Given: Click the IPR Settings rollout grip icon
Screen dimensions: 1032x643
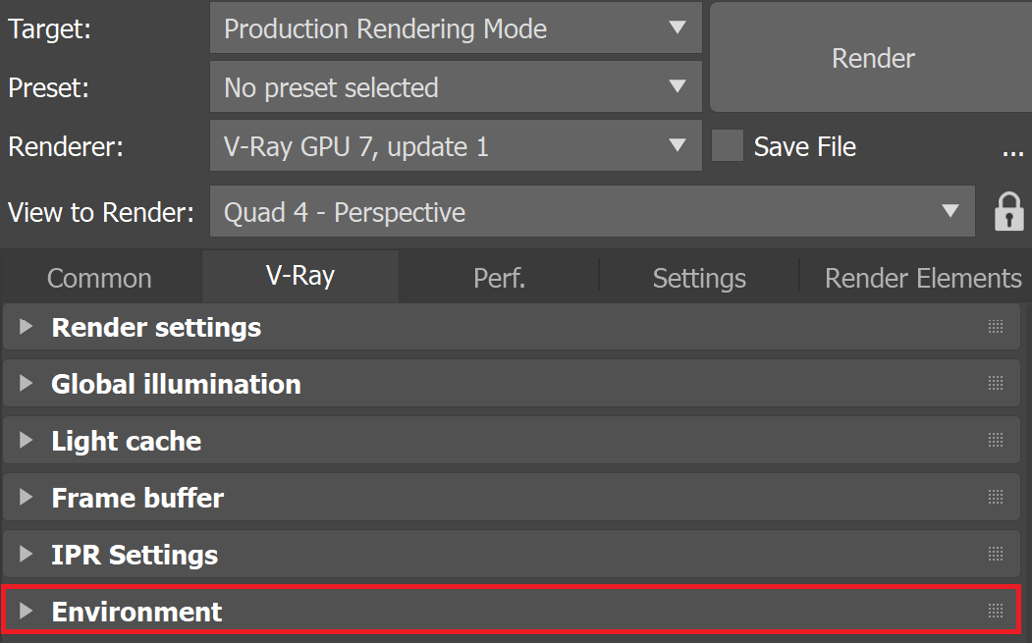Looking at the screenshot, I should pos(995,554).
